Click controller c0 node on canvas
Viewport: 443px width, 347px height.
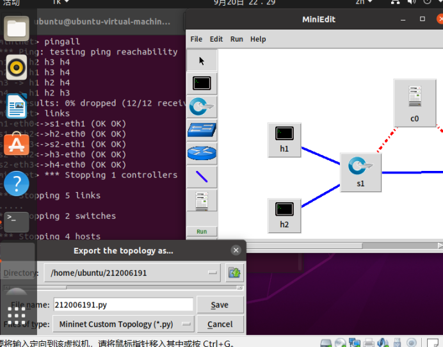(415, 103)
